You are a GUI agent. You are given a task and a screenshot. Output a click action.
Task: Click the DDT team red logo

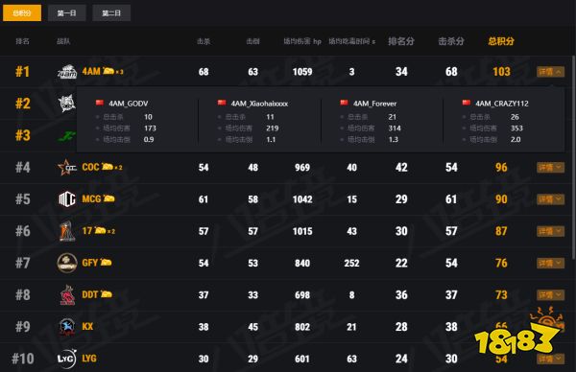(x=67, y=295)
